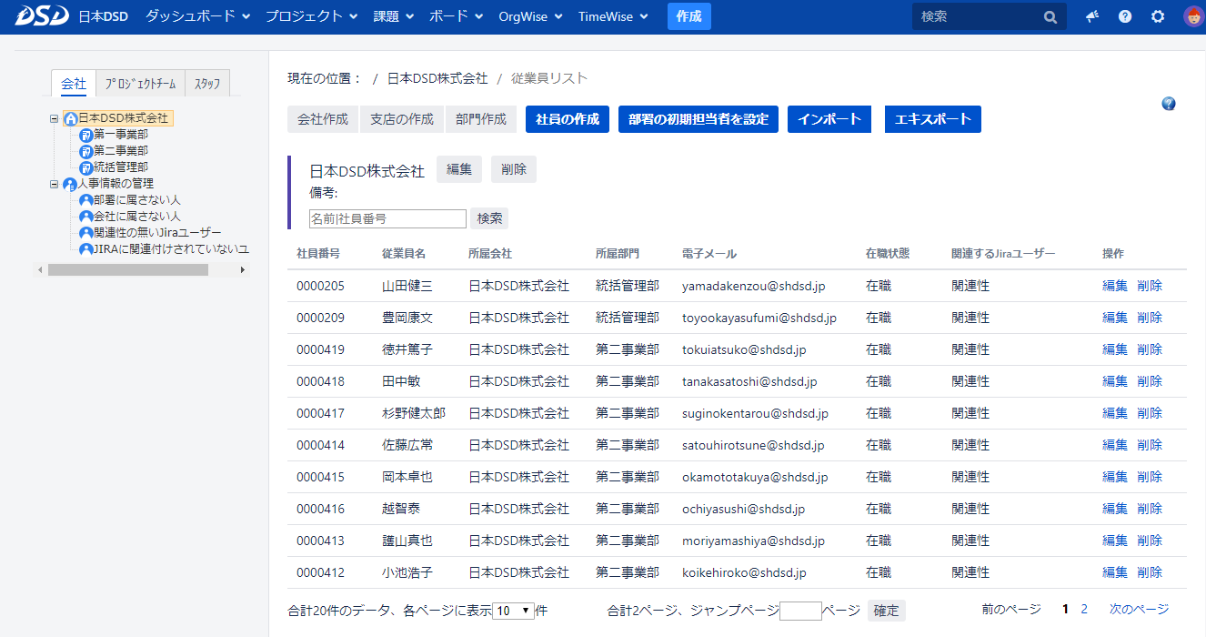Collapse the 日本DSD株式会社 tree node

pyautogui.click(x=55, y=118)
